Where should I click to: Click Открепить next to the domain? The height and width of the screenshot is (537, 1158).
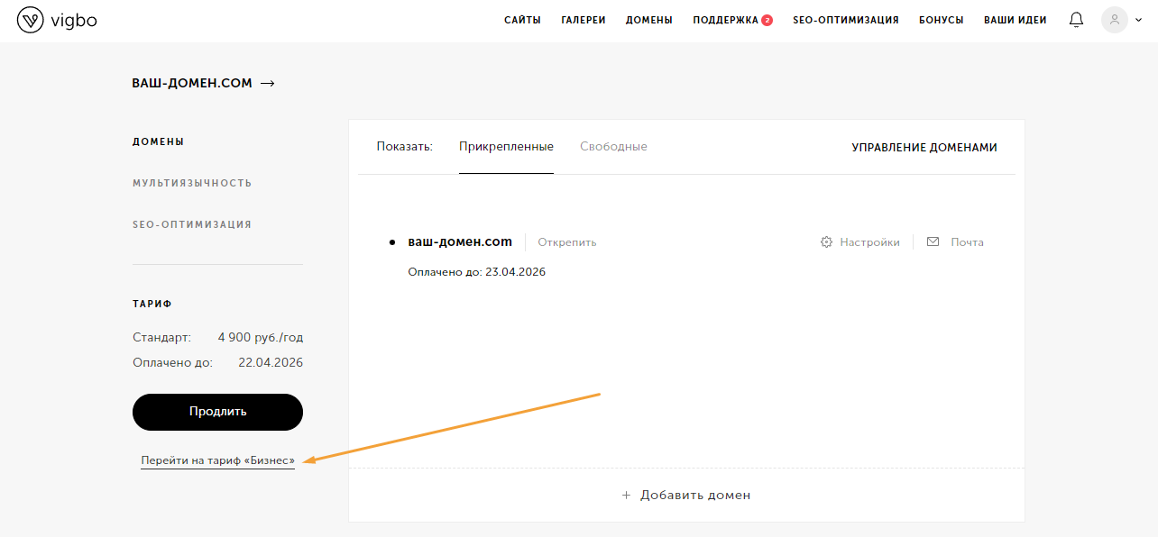(566, 242)
